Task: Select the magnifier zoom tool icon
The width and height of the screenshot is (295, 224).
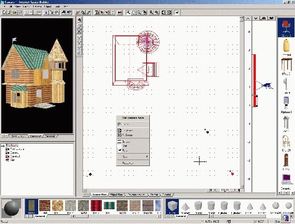Action: 139,12
